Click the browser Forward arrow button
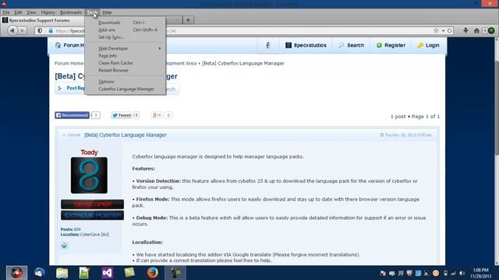This screenshot has width=499, height=280. [x=22, y=31]
